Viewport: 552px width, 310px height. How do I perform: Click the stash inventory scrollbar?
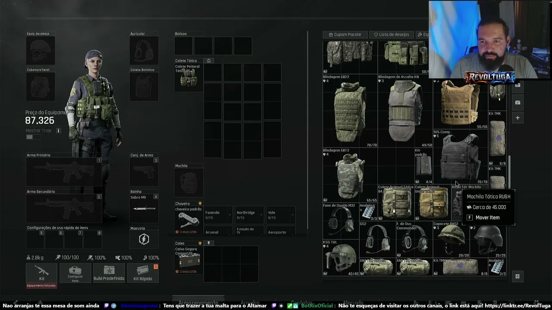[x=509, y=172]
